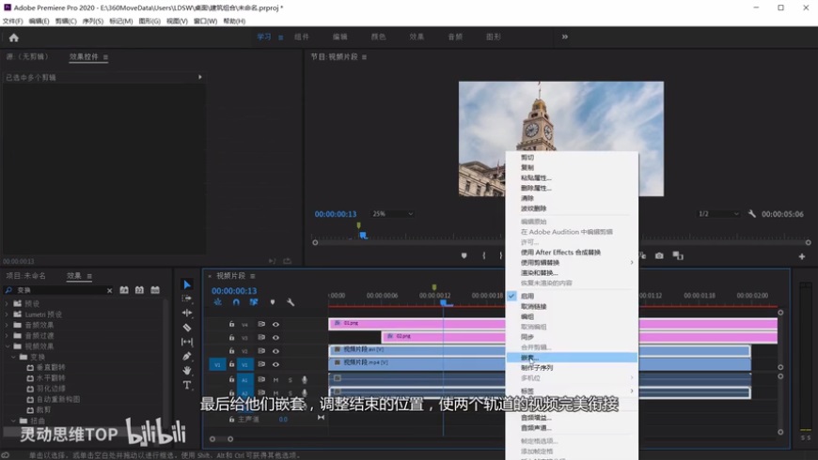
Task: Clear the effects search with X
Action: click(110, 291)
